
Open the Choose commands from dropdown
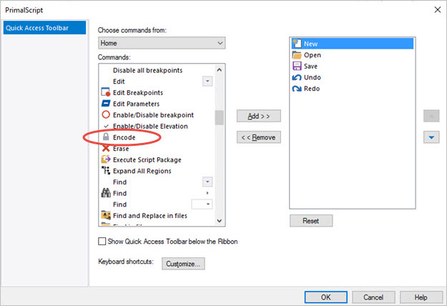click(x=162, y=43)
